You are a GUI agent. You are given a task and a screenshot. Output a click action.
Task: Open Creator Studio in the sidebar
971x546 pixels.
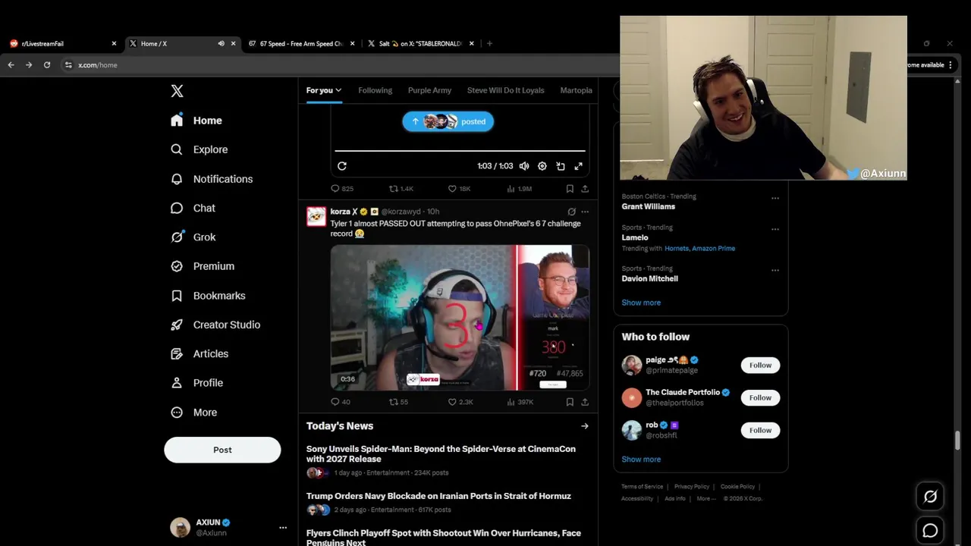[216, 325]
